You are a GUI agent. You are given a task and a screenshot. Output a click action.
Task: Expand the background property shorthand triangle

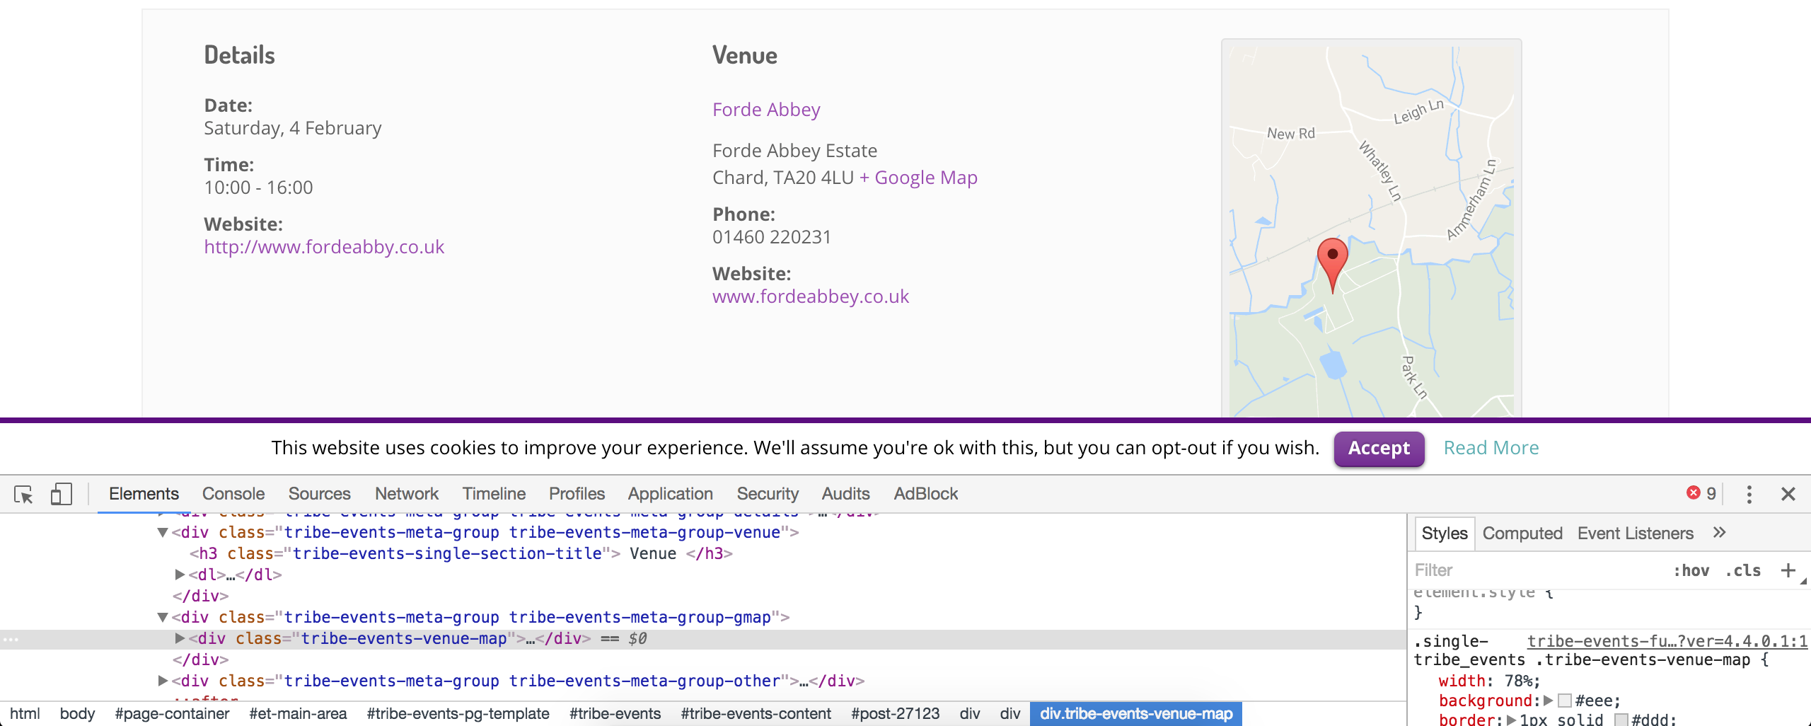[1548, 701]
